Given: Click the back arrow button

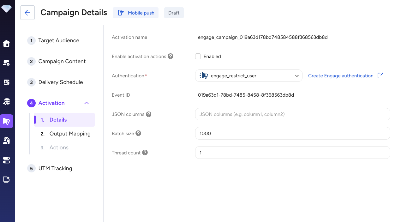Looking at the screenshot, I should [27, 13].
